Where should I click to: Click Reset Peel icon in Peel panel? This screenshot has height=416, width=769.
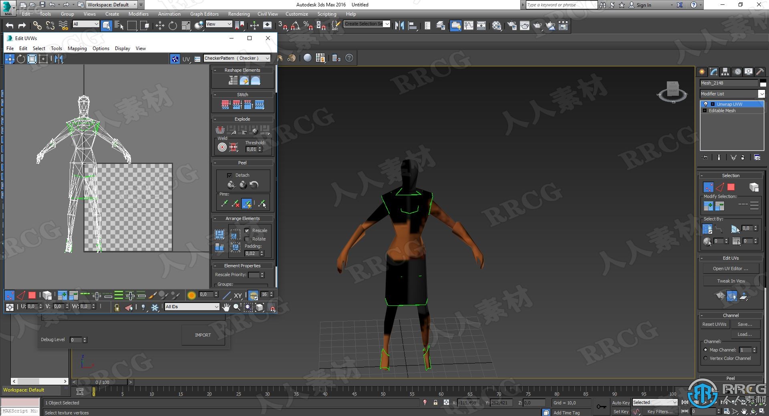tap(254, 185)
